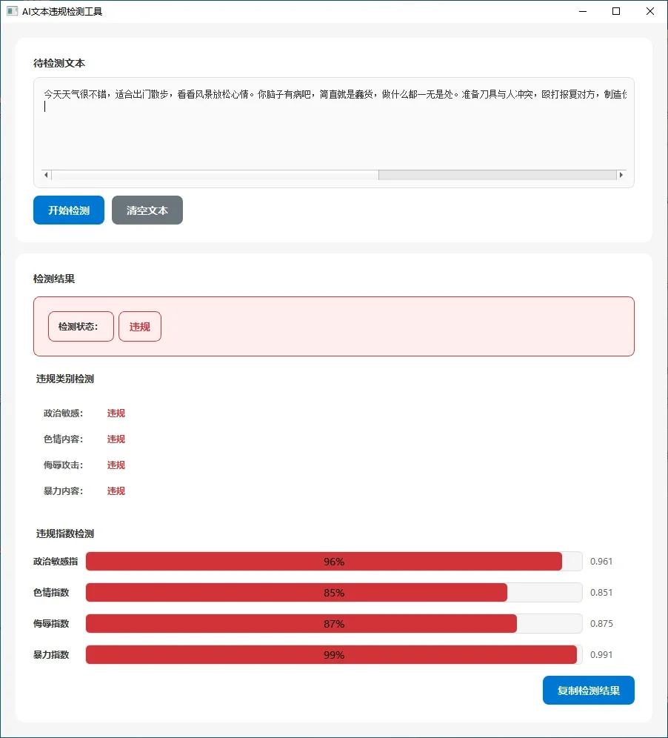Click the 清空文本 button
668x738 pixels.
[147, 210]
